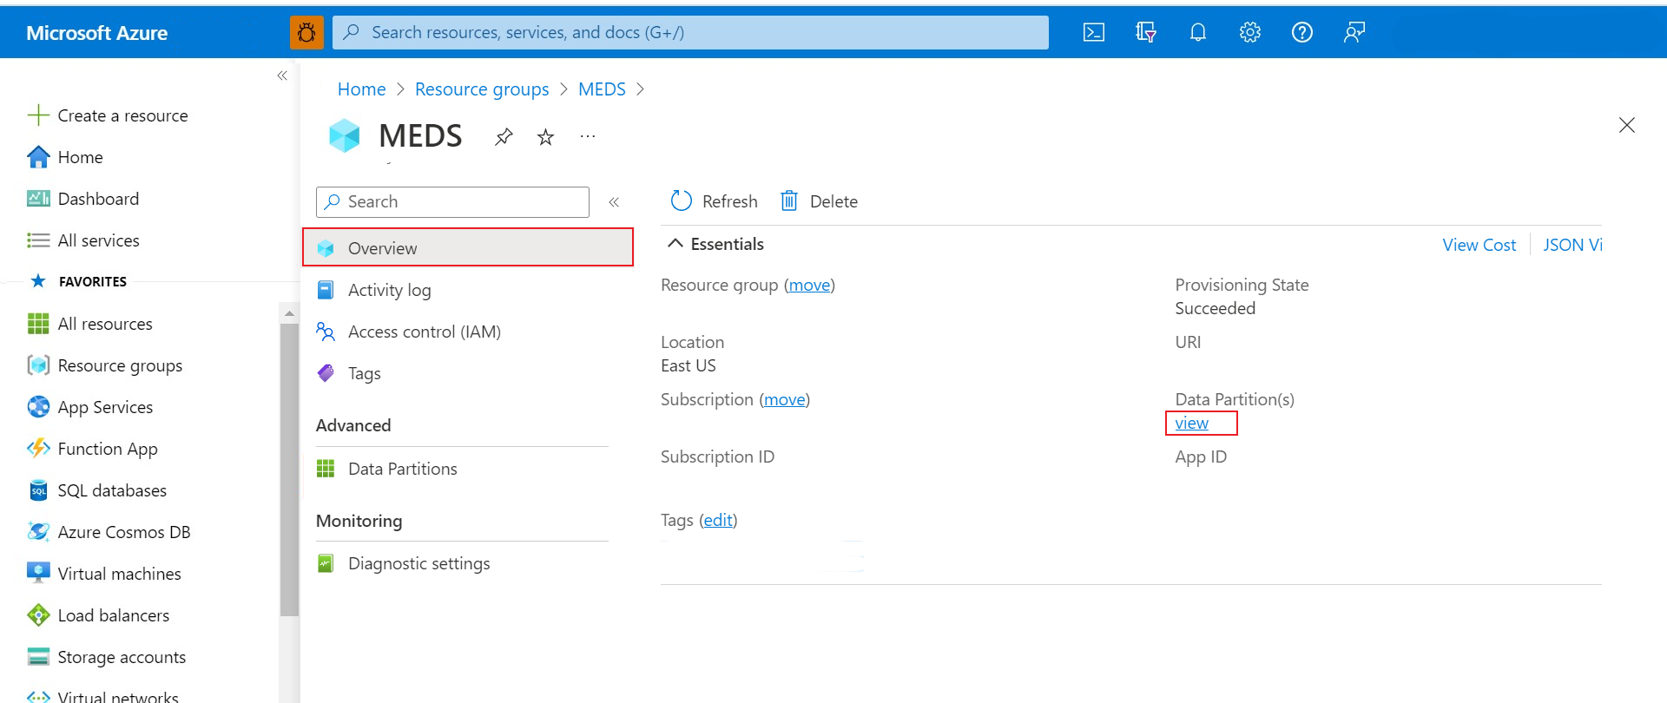Click move link next to Resource group
Screen dimensions: 1667x703
click(809, 285)
